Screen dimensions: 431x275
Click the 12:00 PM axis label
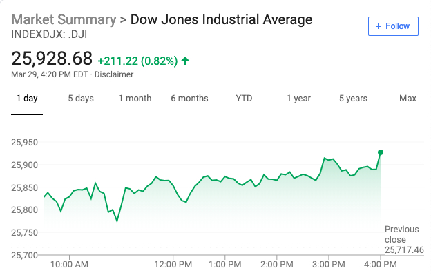point(173,265)
